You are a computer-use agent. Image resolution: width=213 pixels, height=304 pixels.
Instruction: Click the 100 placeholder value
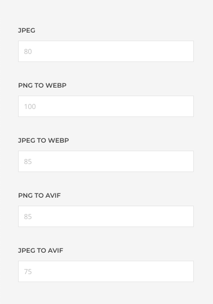click(x=30, y=107)
